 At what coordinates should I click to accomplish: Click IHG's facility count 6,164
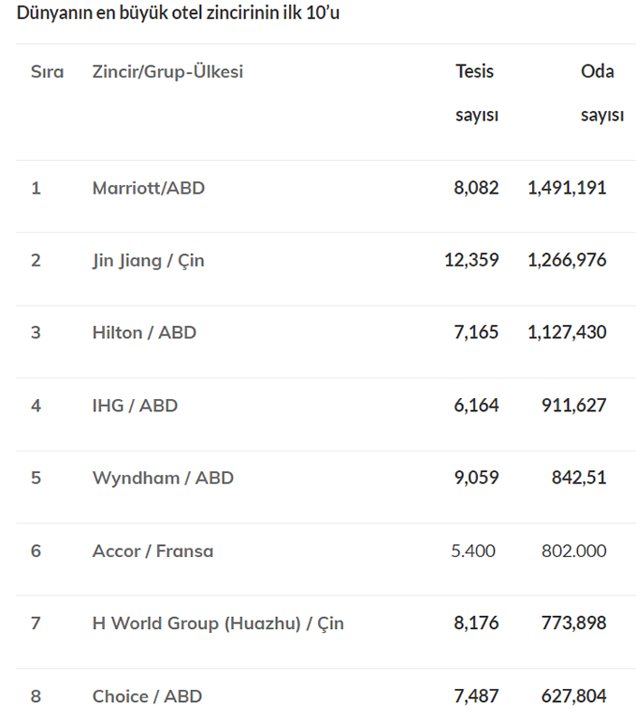(476, 406)
